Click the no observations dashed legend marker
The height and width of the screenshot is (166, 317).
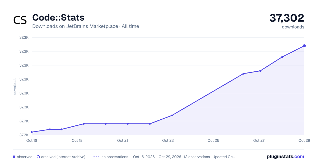click(x=96, y=157)
